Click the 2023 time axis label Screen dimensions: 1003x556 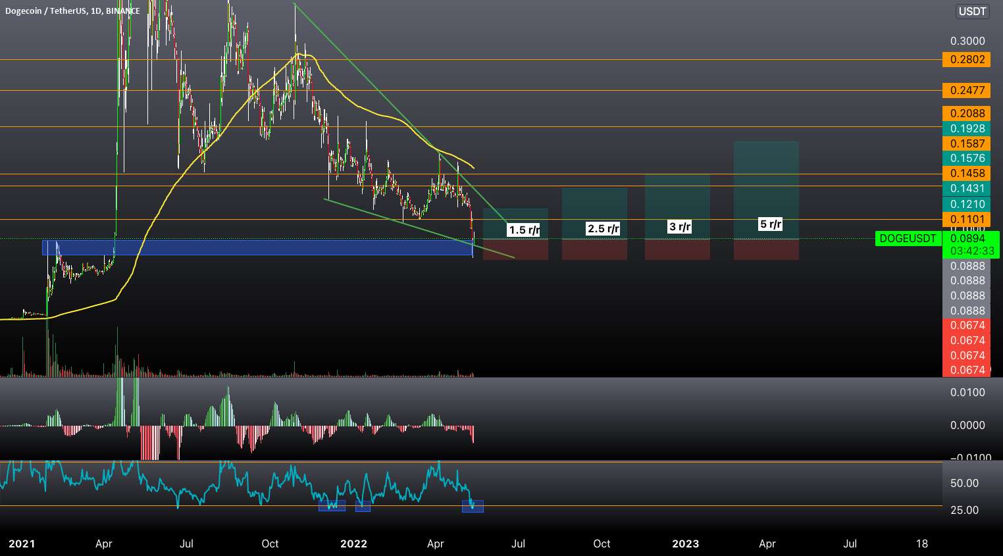click(685, 543)
